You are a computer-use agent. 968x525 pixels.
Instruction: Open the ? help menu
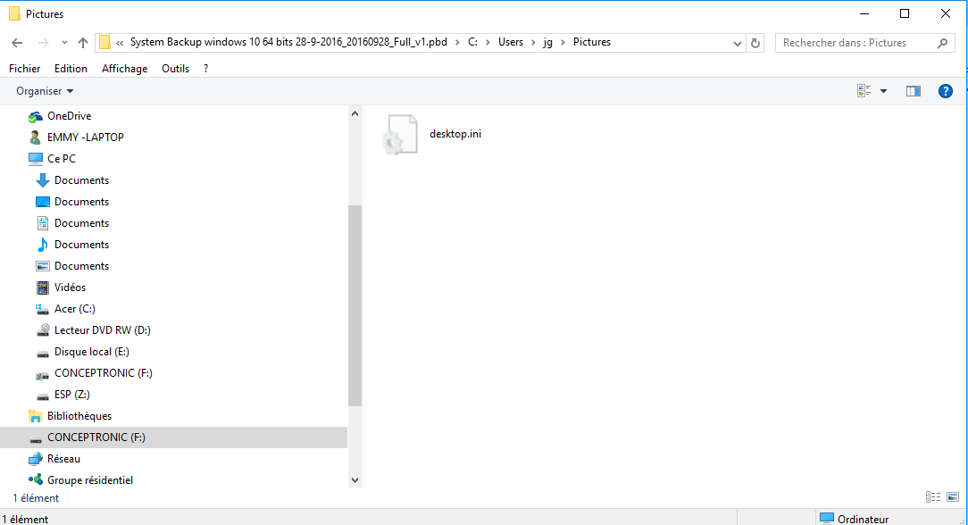pyautogui.click(x=205, y=69)
